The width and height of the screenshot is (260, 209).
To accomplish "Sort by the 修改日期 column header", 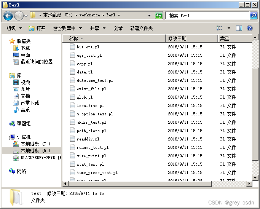I will (x=192, y=38).
